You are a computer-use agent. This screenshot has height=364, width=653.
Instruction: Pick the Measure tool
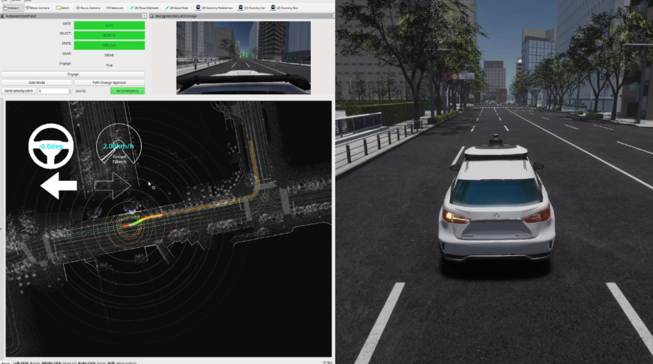(115, 8)
